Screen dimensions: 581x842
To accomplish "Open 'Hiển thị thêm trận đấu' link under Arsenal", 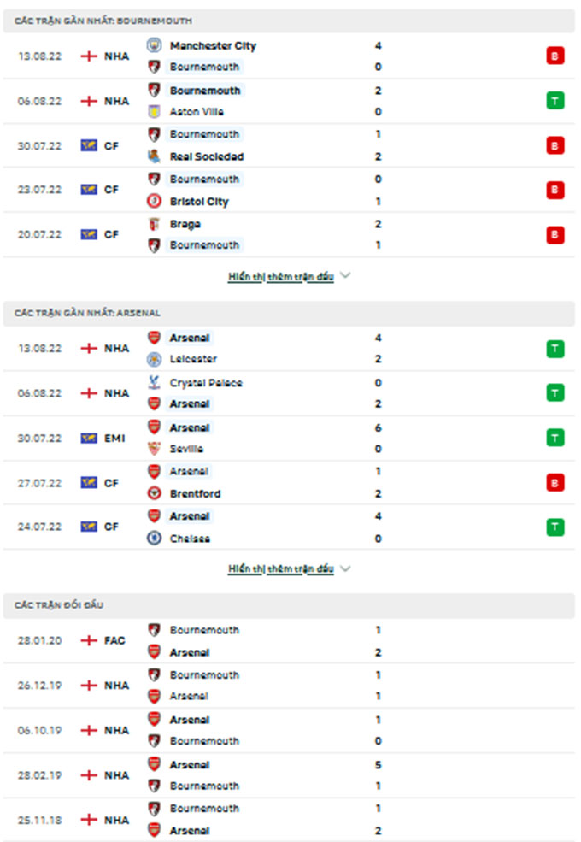I will coord(281,568).
